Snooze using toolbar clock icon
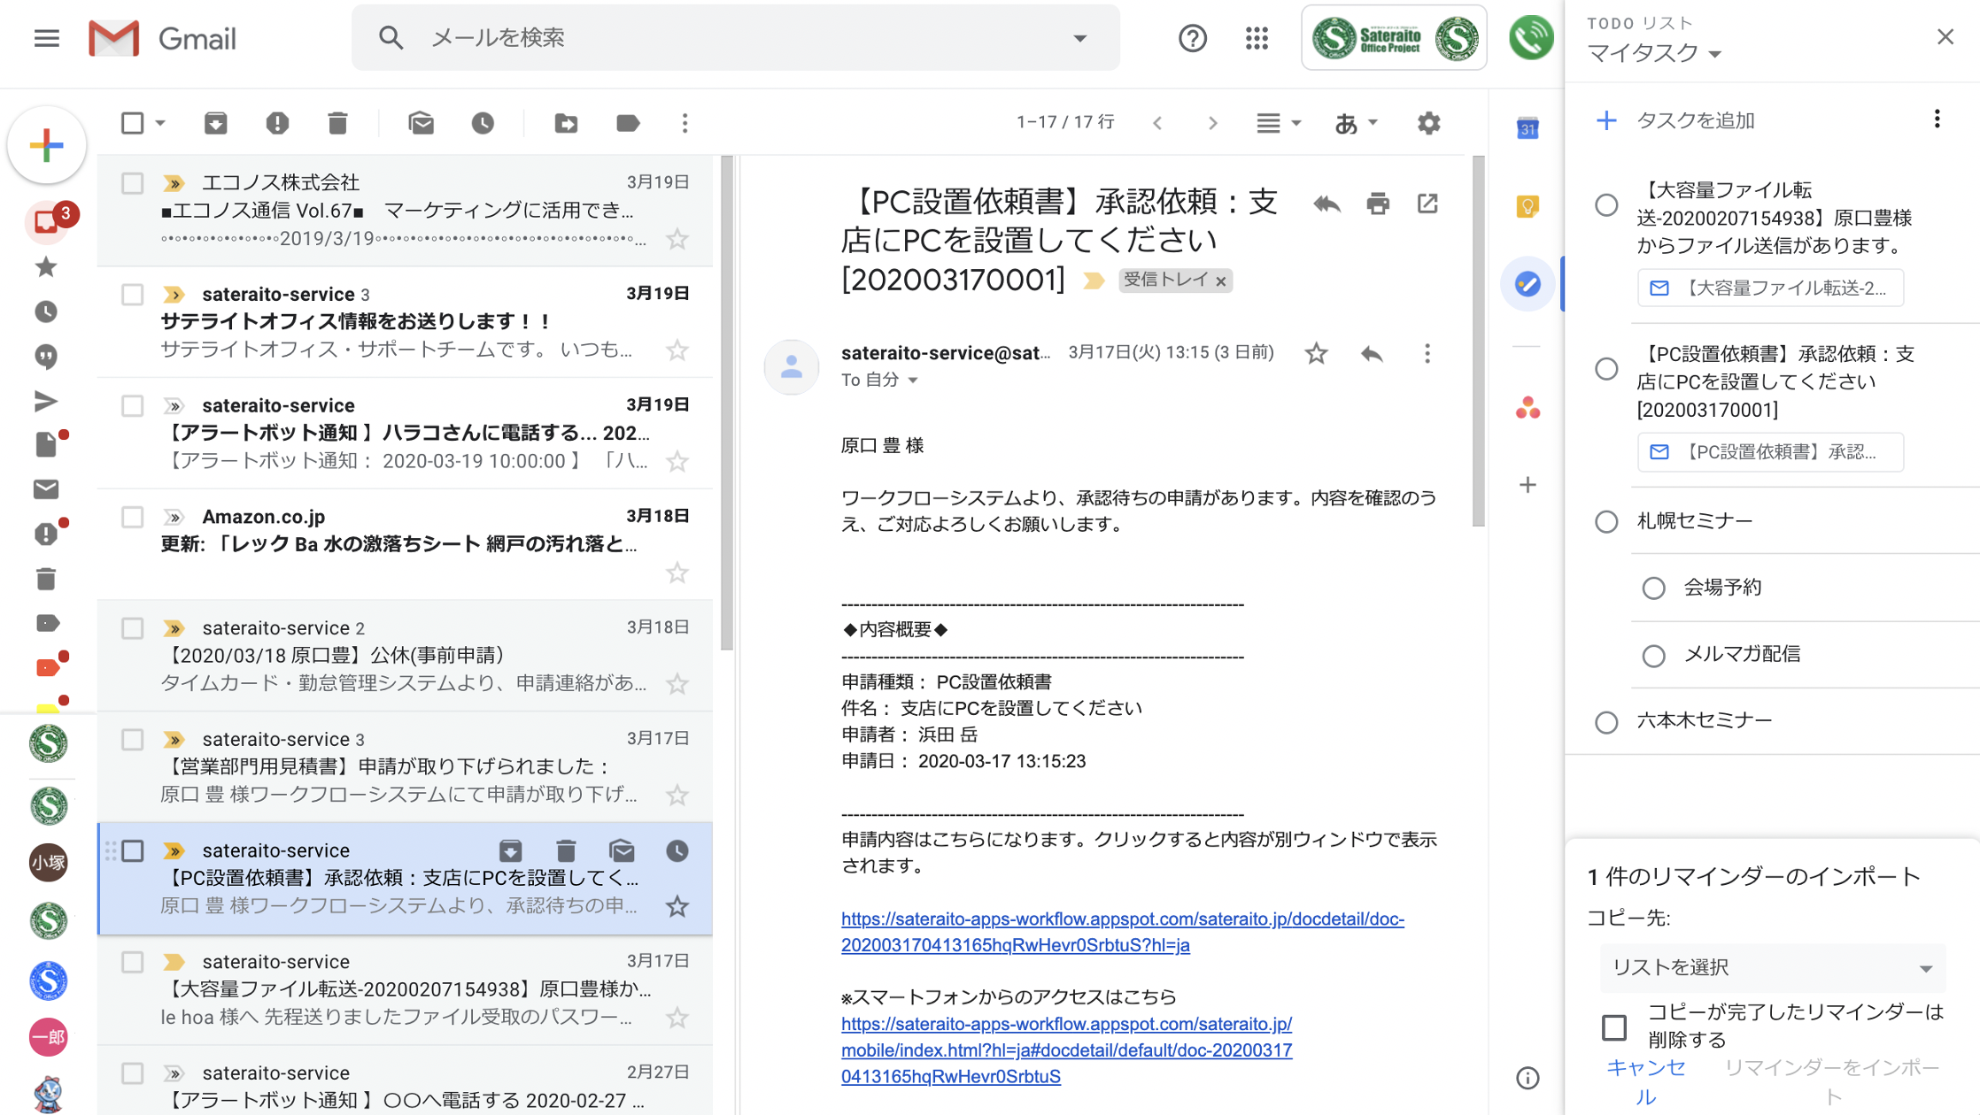The image size is (1980, 1115). click(x=483, y=123)
